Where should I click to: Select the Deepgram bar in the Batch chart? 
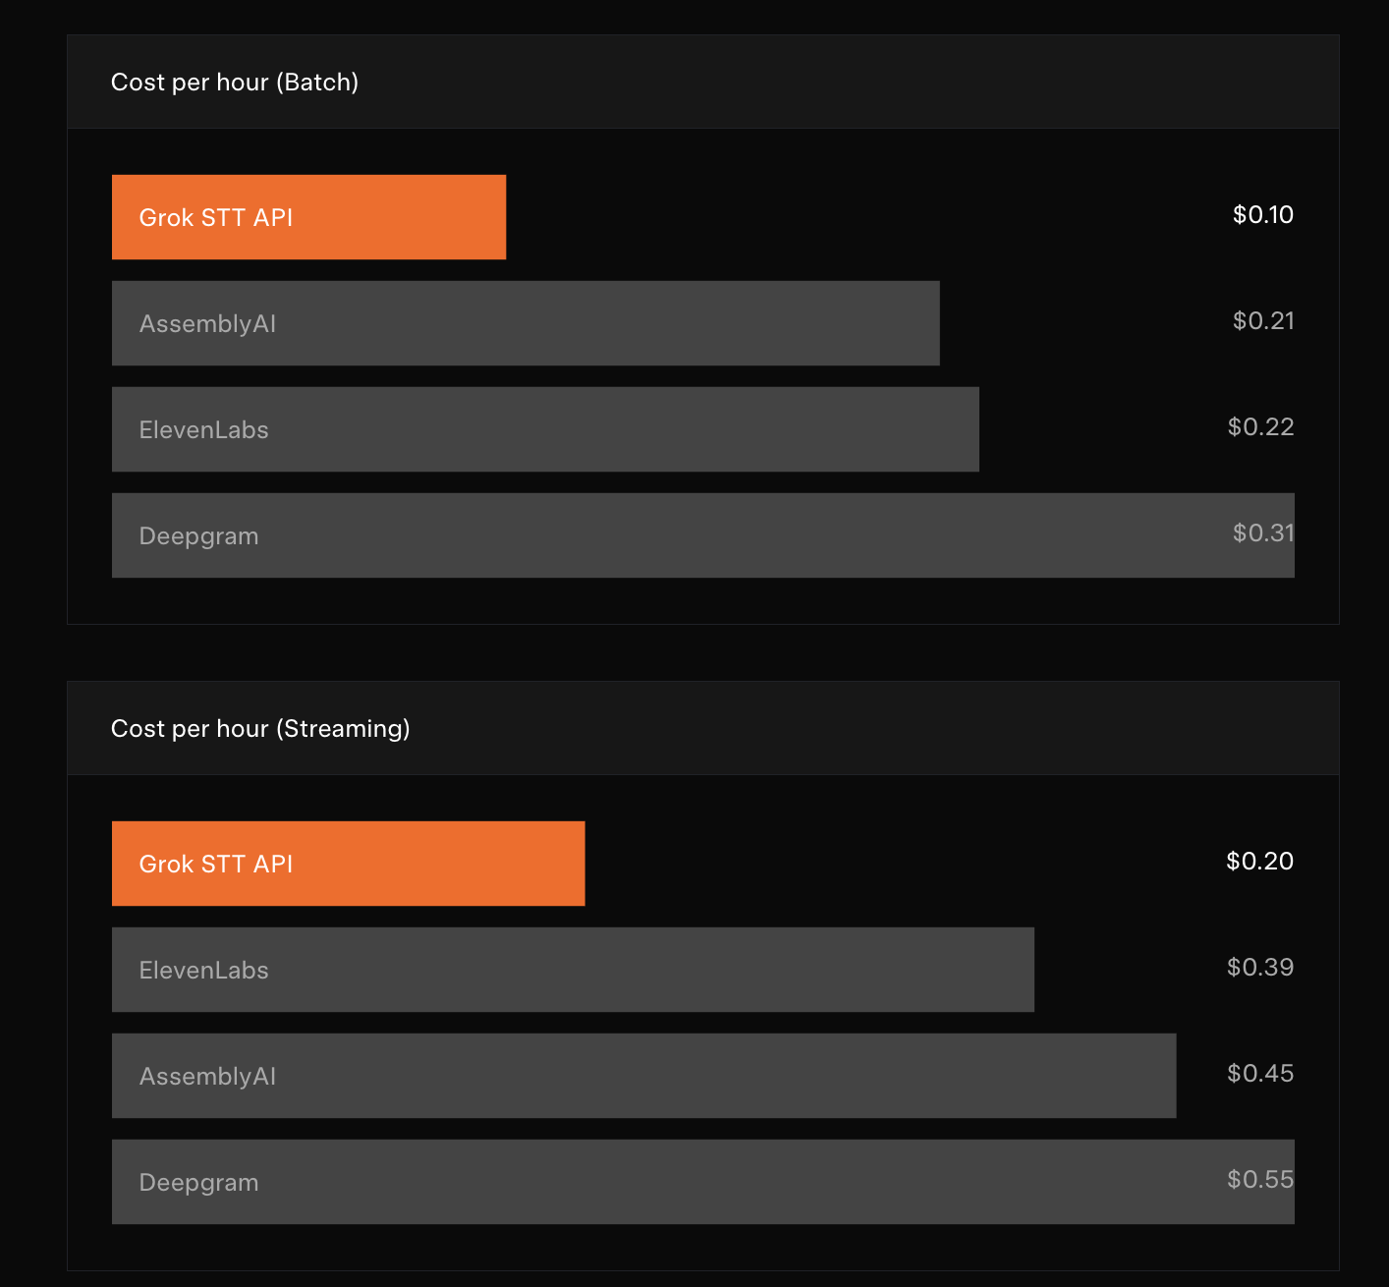pyautogui.click(x=688, y=535)
